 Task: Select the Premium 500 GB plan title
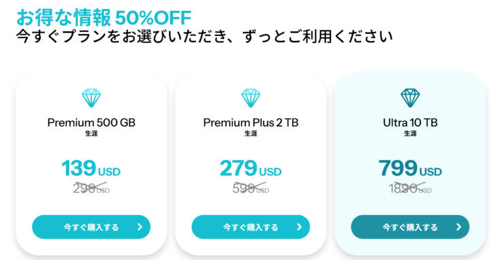(91, 123)
